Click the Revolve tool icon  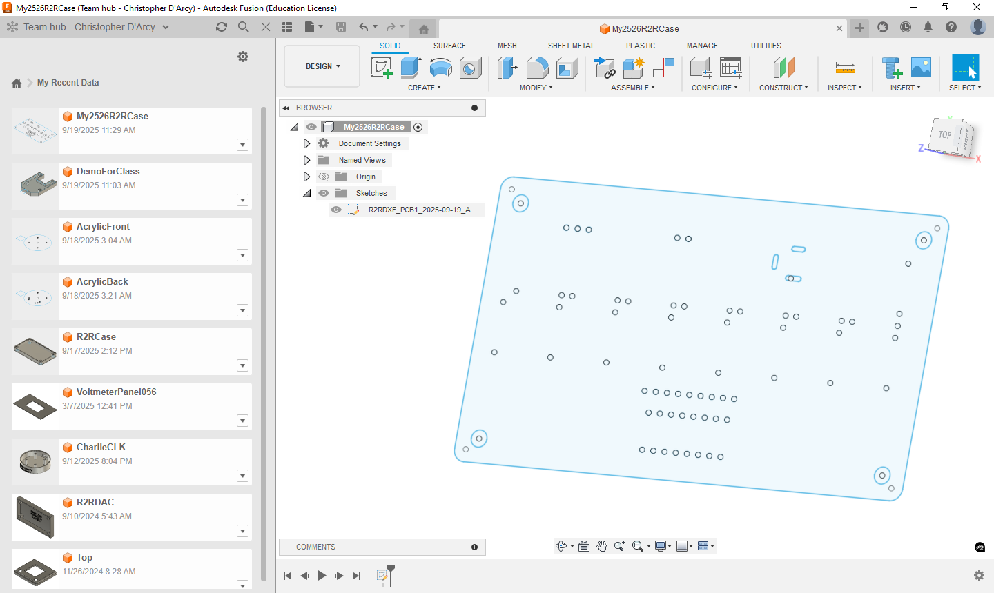[x=440, y=67]
